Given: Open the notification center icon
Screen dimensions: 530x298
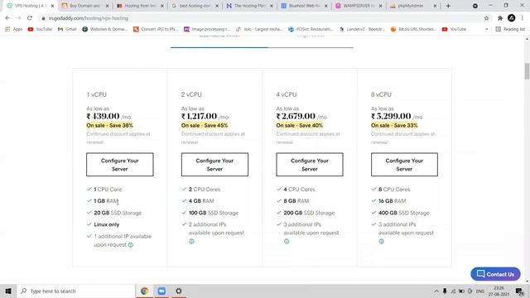Looking at the screenshot, I should [519, 291].
